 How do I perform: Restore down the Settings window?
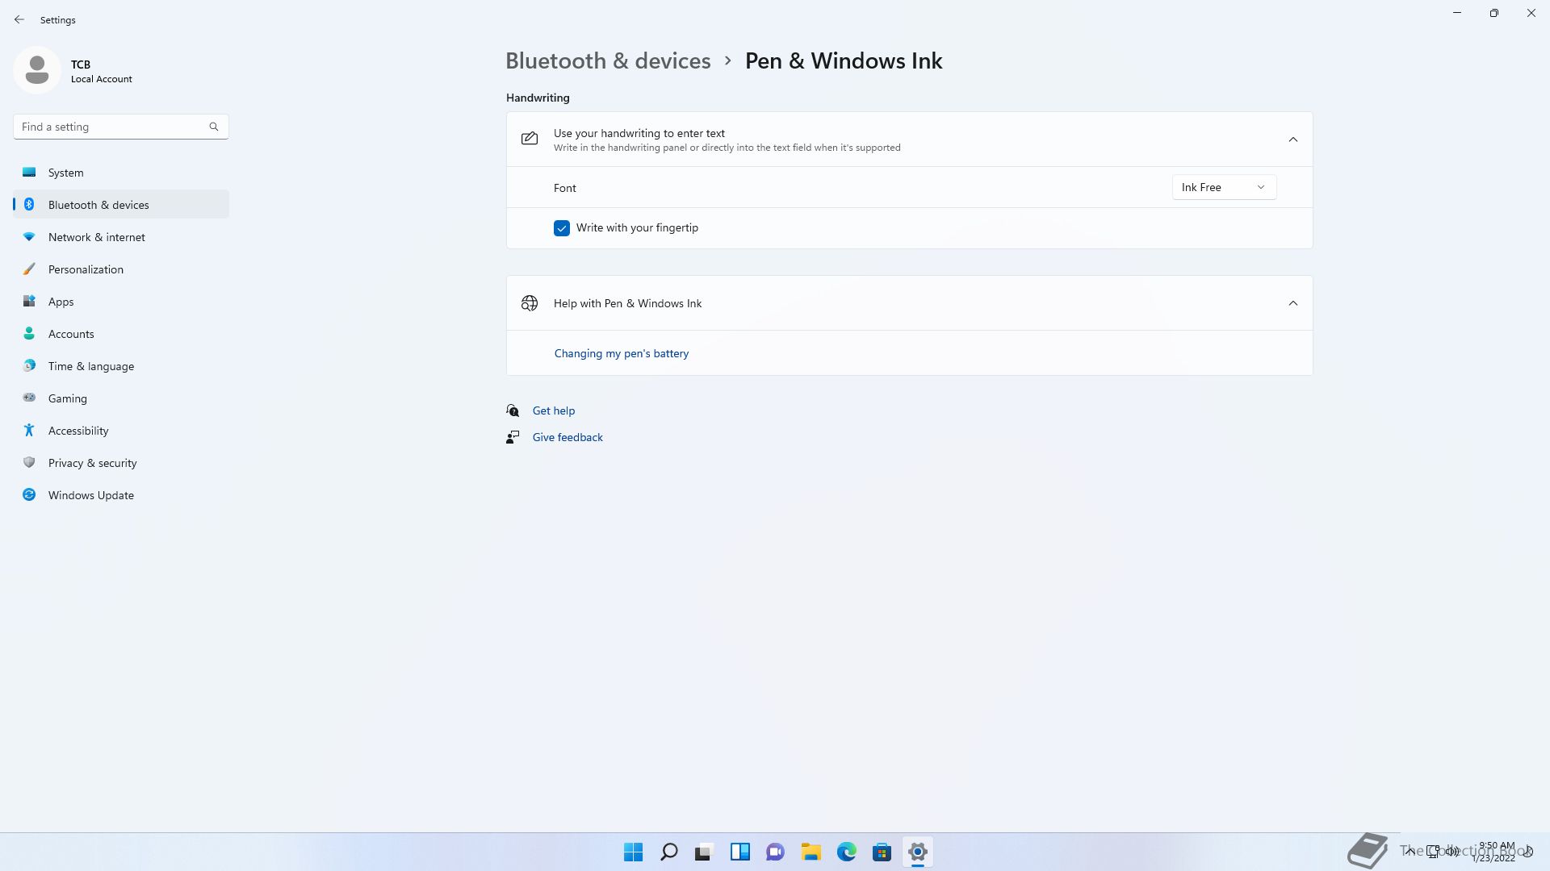(1494, 13)
